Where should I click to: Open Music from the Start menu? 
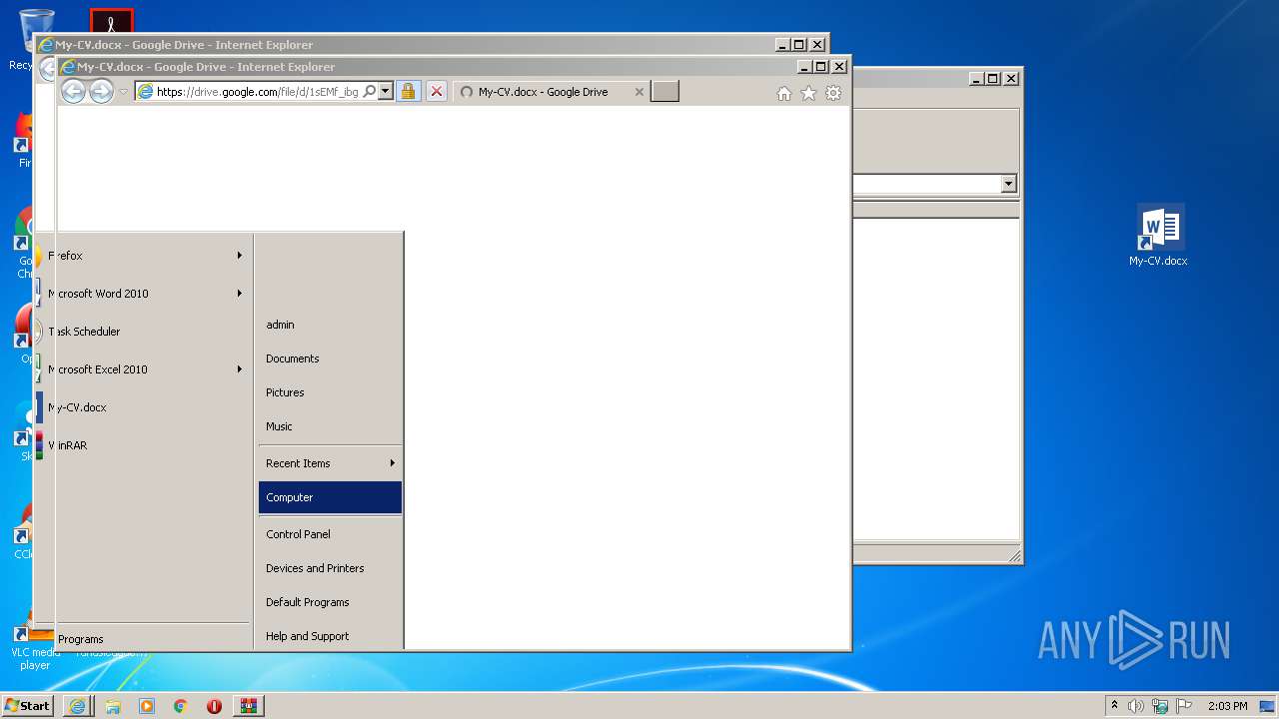(330, 426)
